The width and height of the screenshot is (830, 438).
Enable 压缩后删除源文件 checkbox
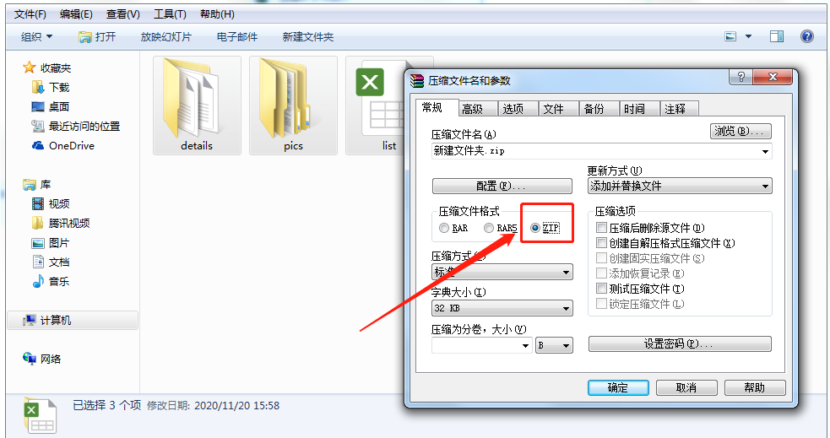(x=601, y=228)
